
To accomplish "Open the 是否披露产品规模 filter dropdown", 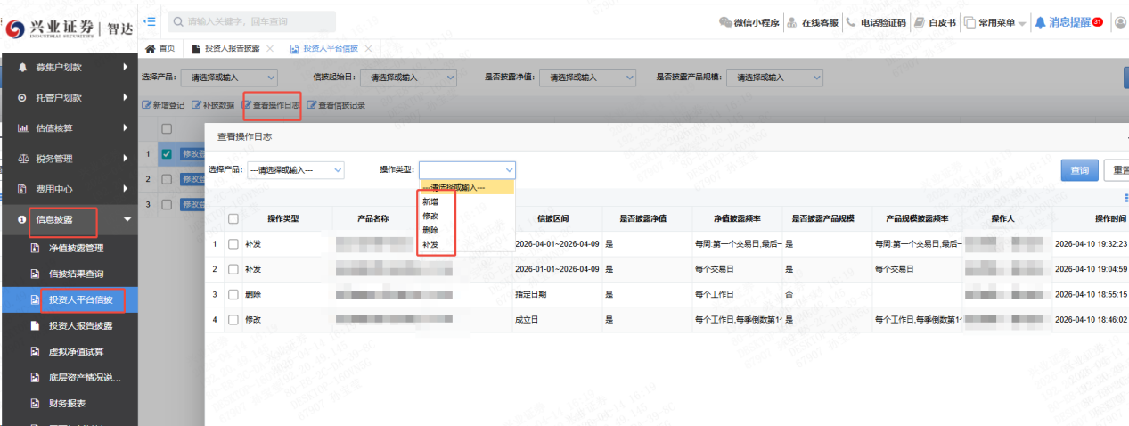I will [x=774, y=78].
